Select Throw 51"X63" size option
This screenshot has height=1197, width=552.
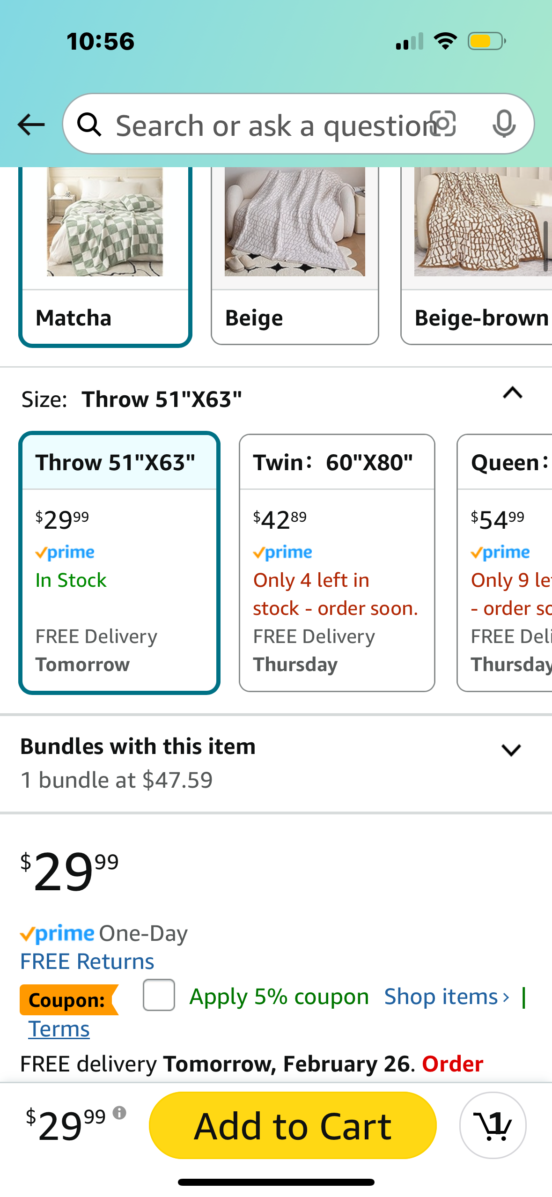[119, 562]
